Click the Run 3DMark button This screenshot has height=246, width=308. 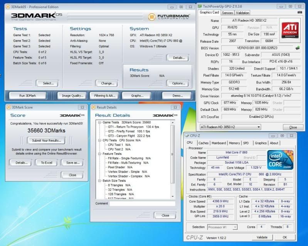28,96
